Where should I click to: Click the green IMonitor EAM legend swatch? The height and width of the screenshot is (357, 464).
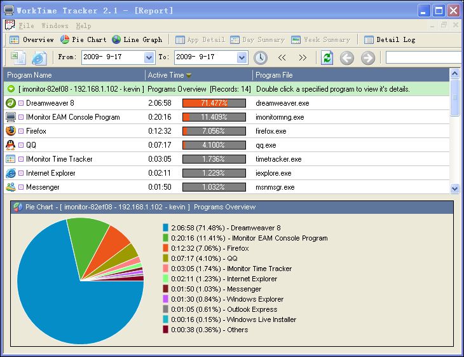click(165, 237)
